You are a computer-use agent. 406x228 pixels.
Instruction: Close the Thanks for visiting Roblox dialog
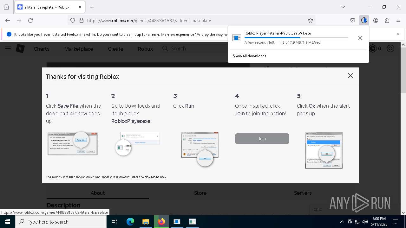(x=350, y=76)
